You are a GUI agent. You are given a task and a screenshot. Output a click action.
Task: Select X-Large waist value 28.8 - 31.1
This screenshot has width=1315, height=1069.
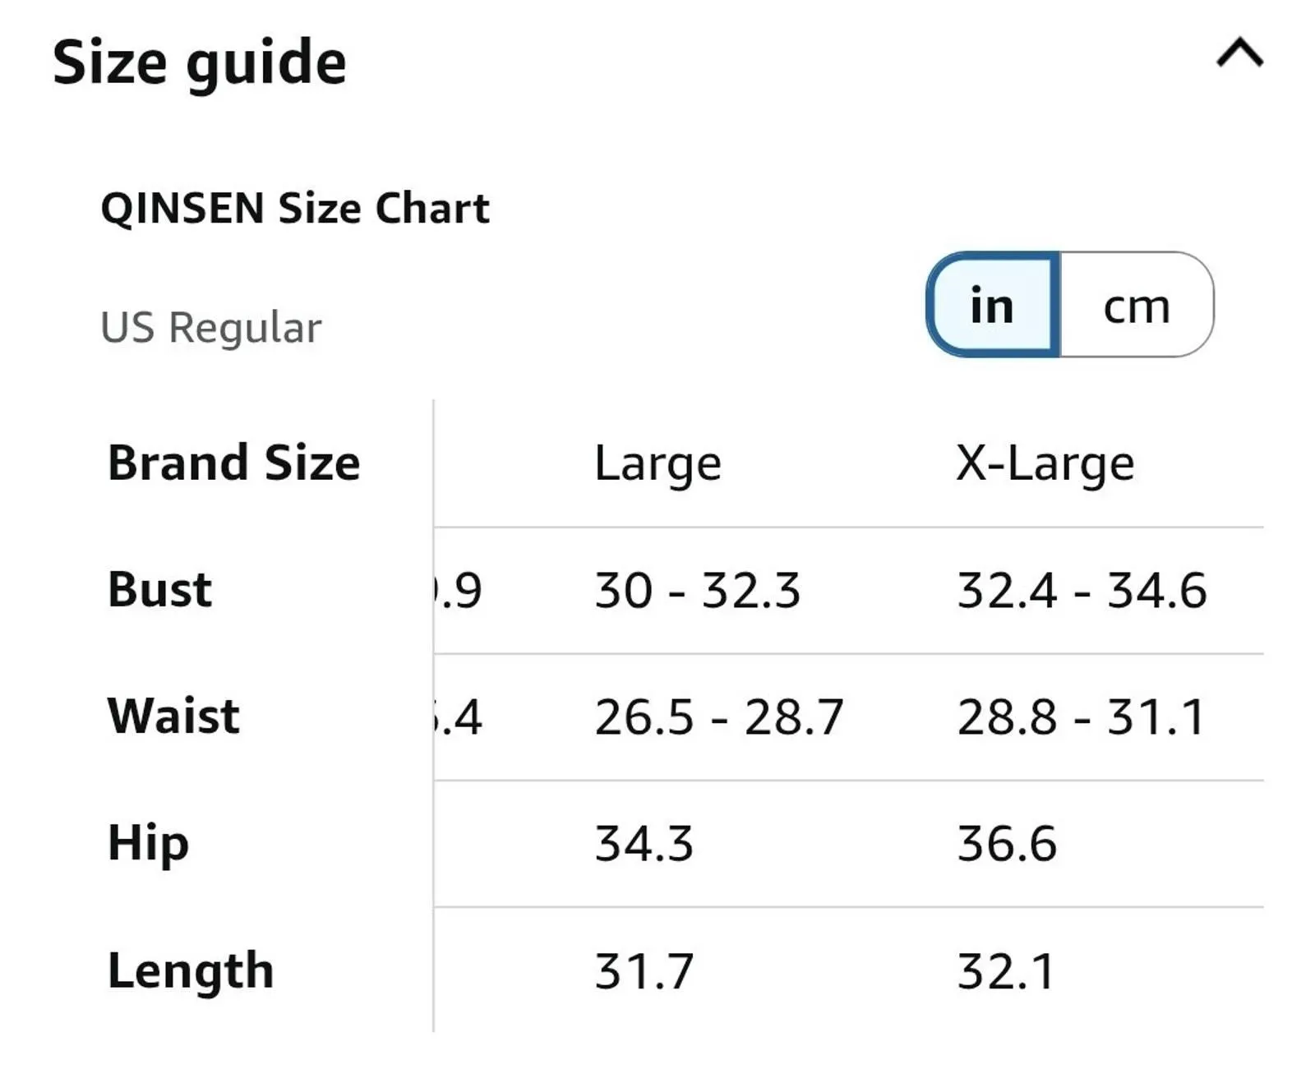pos(1081,717)
